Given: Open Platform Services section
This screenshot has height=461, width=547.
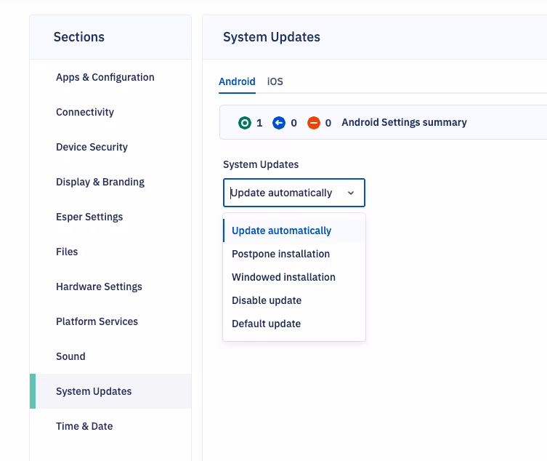Looking at the screenshot, I should coord(110,321).
